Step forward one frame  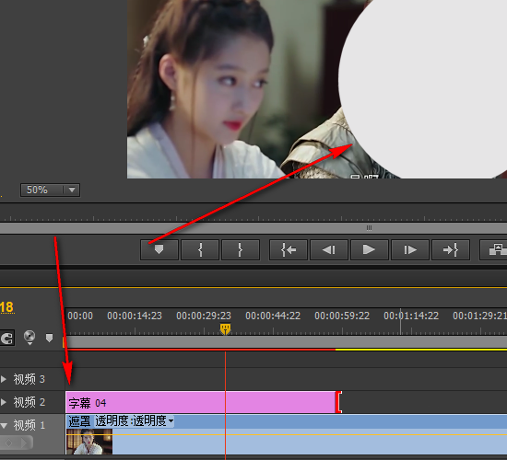pos(410,249)
